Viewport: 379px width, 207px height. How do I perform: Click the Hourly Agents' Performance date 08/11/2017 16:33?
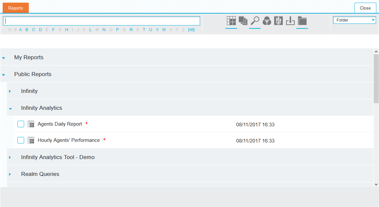255,141
